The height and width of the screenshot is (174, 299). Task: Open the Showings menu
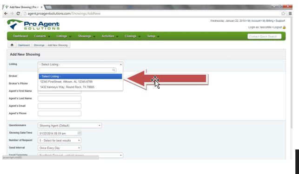(86, 36)
